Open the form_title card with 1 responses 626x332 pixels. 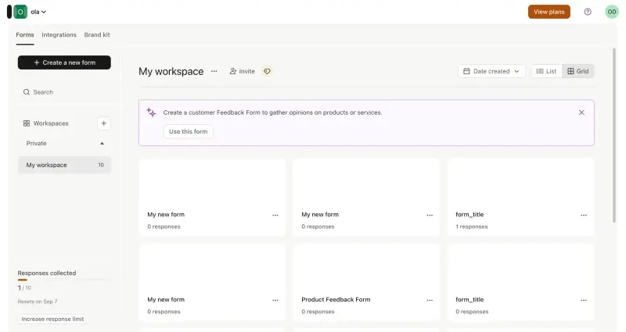tap(520, 198)
